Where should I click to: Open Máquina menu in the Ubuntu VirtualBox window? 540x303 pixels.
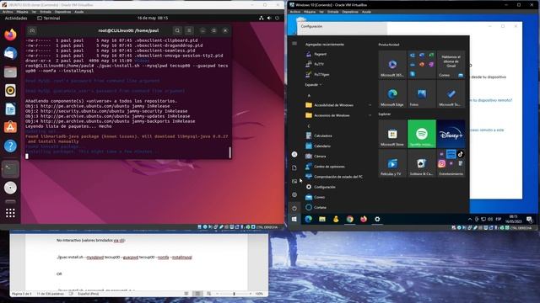(x=23, y=12)
